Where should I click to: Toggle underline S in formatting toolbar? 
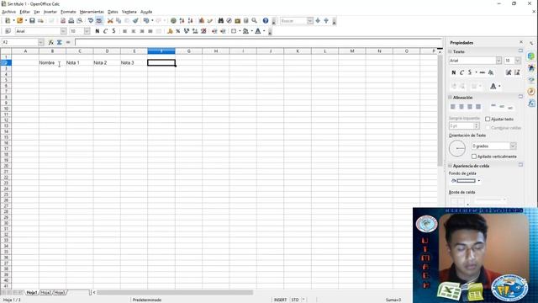(x=113, y=31)
